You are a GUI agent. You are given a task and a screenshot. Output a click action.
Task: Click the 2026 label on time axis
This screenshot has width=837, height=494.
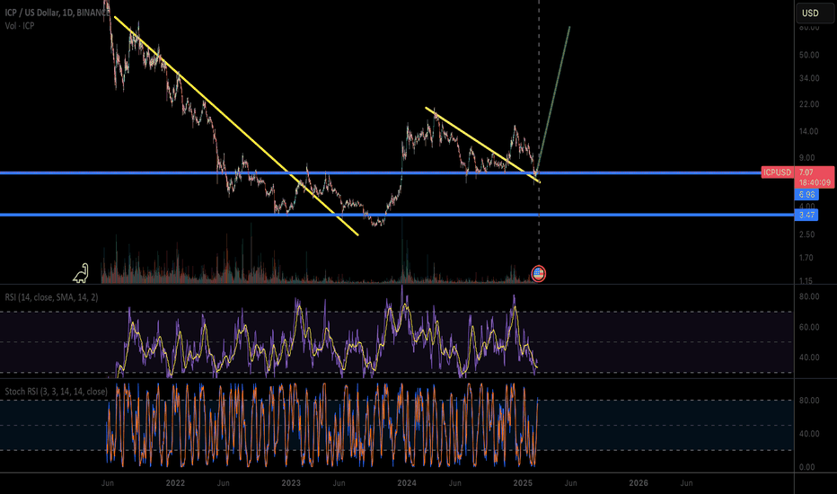pyautogui.click(x=639, y=483)
